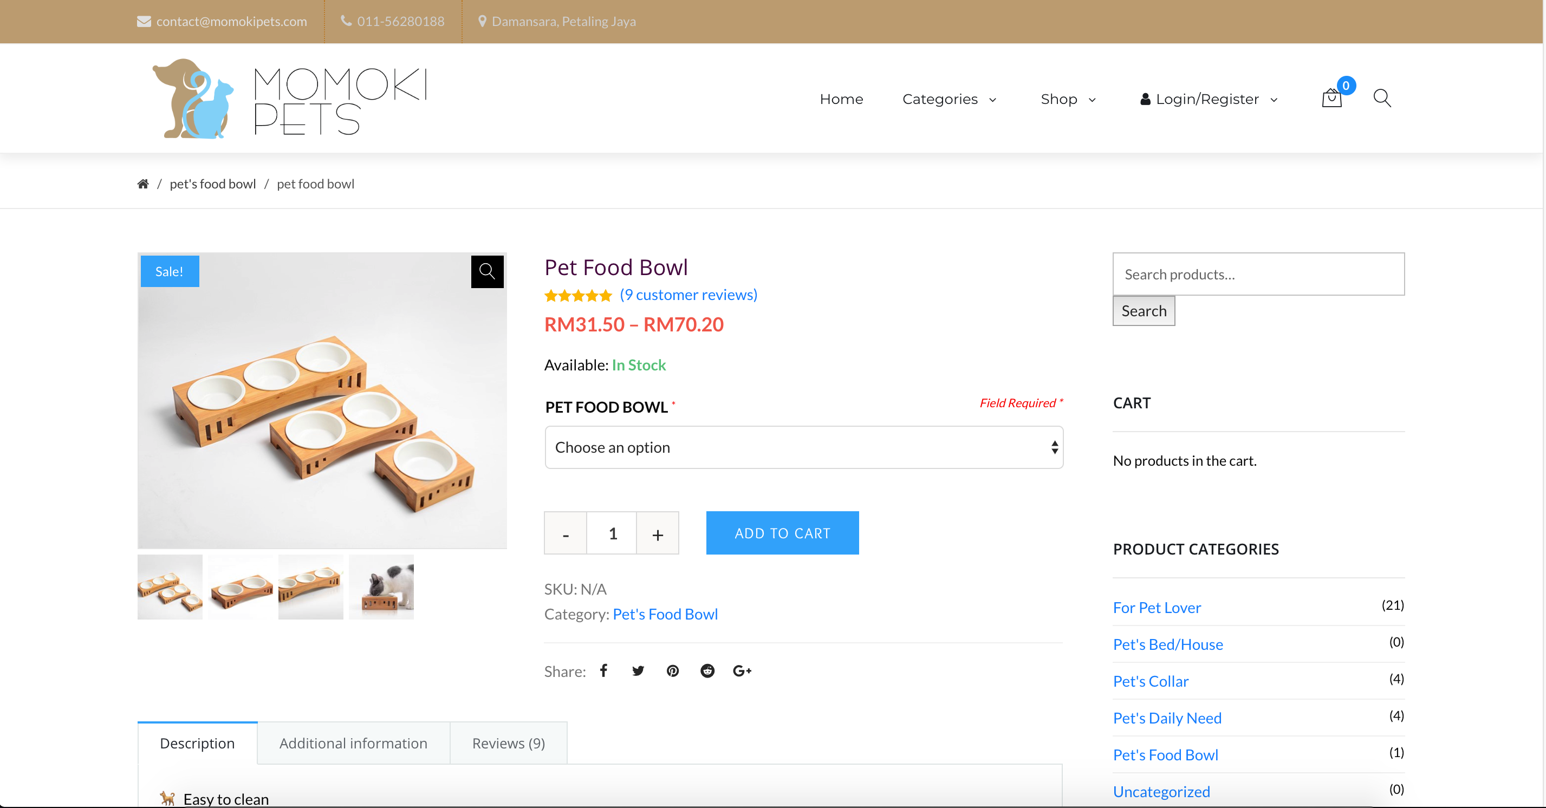Switch to the Additional information tab

(x=353, y=743)
